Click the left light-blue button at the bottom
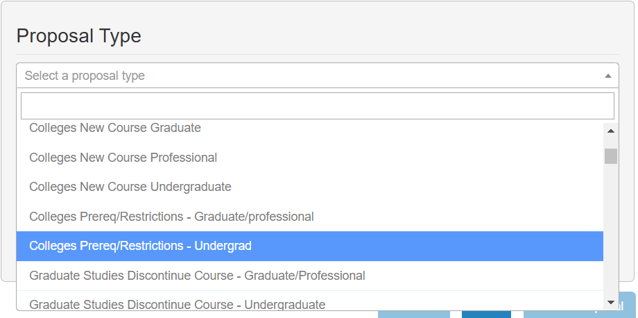Image resolution: width=638 pixels, height=318 pixels. pos(413,314)
